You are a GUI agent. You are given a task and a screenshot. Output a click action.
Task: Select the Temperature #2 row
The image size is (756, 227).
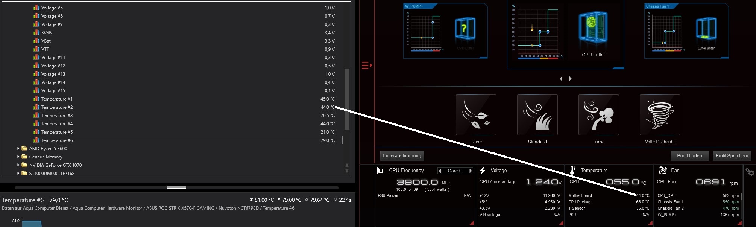188,107
